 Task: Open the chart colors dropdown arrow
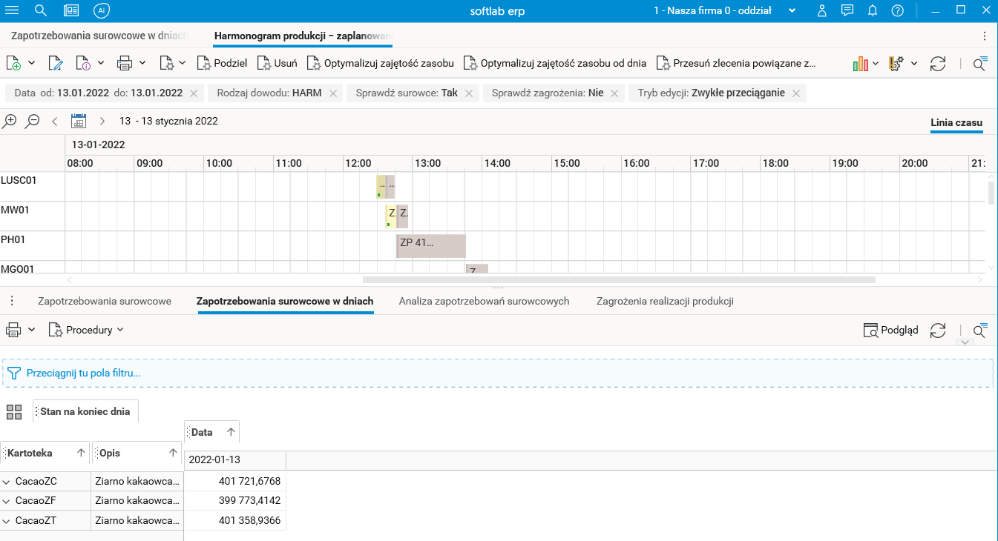tap(876, 64)
